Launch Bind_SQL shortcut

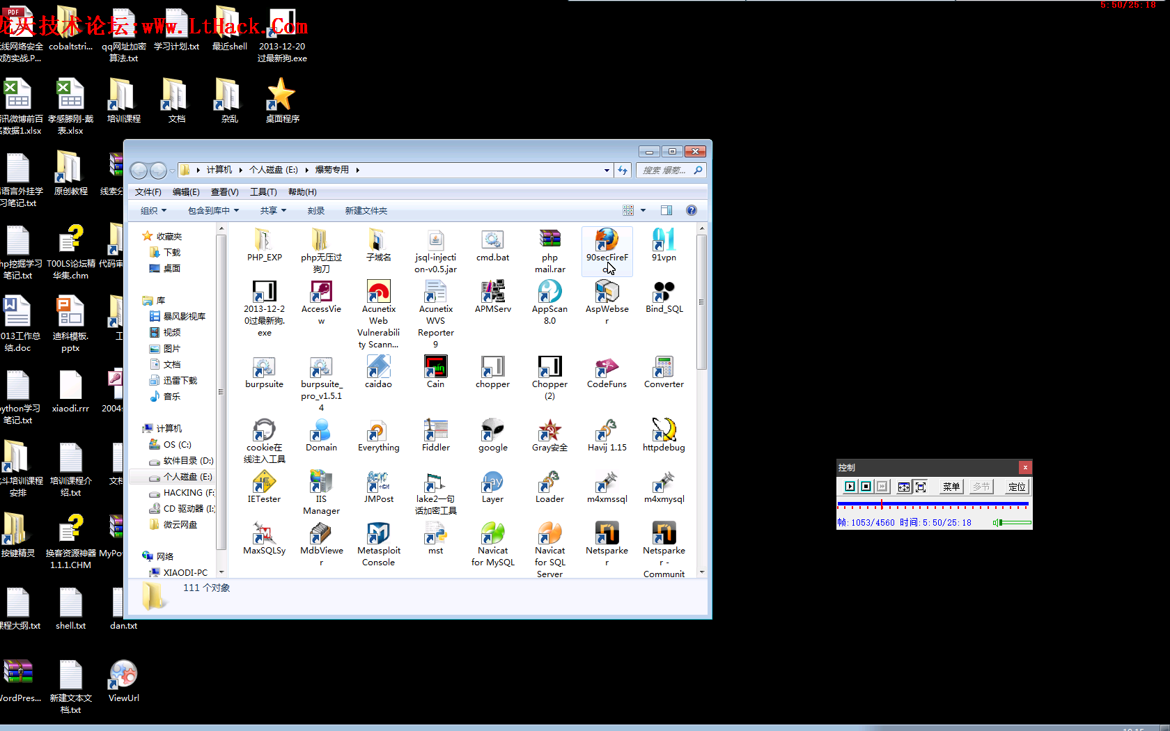664,297
